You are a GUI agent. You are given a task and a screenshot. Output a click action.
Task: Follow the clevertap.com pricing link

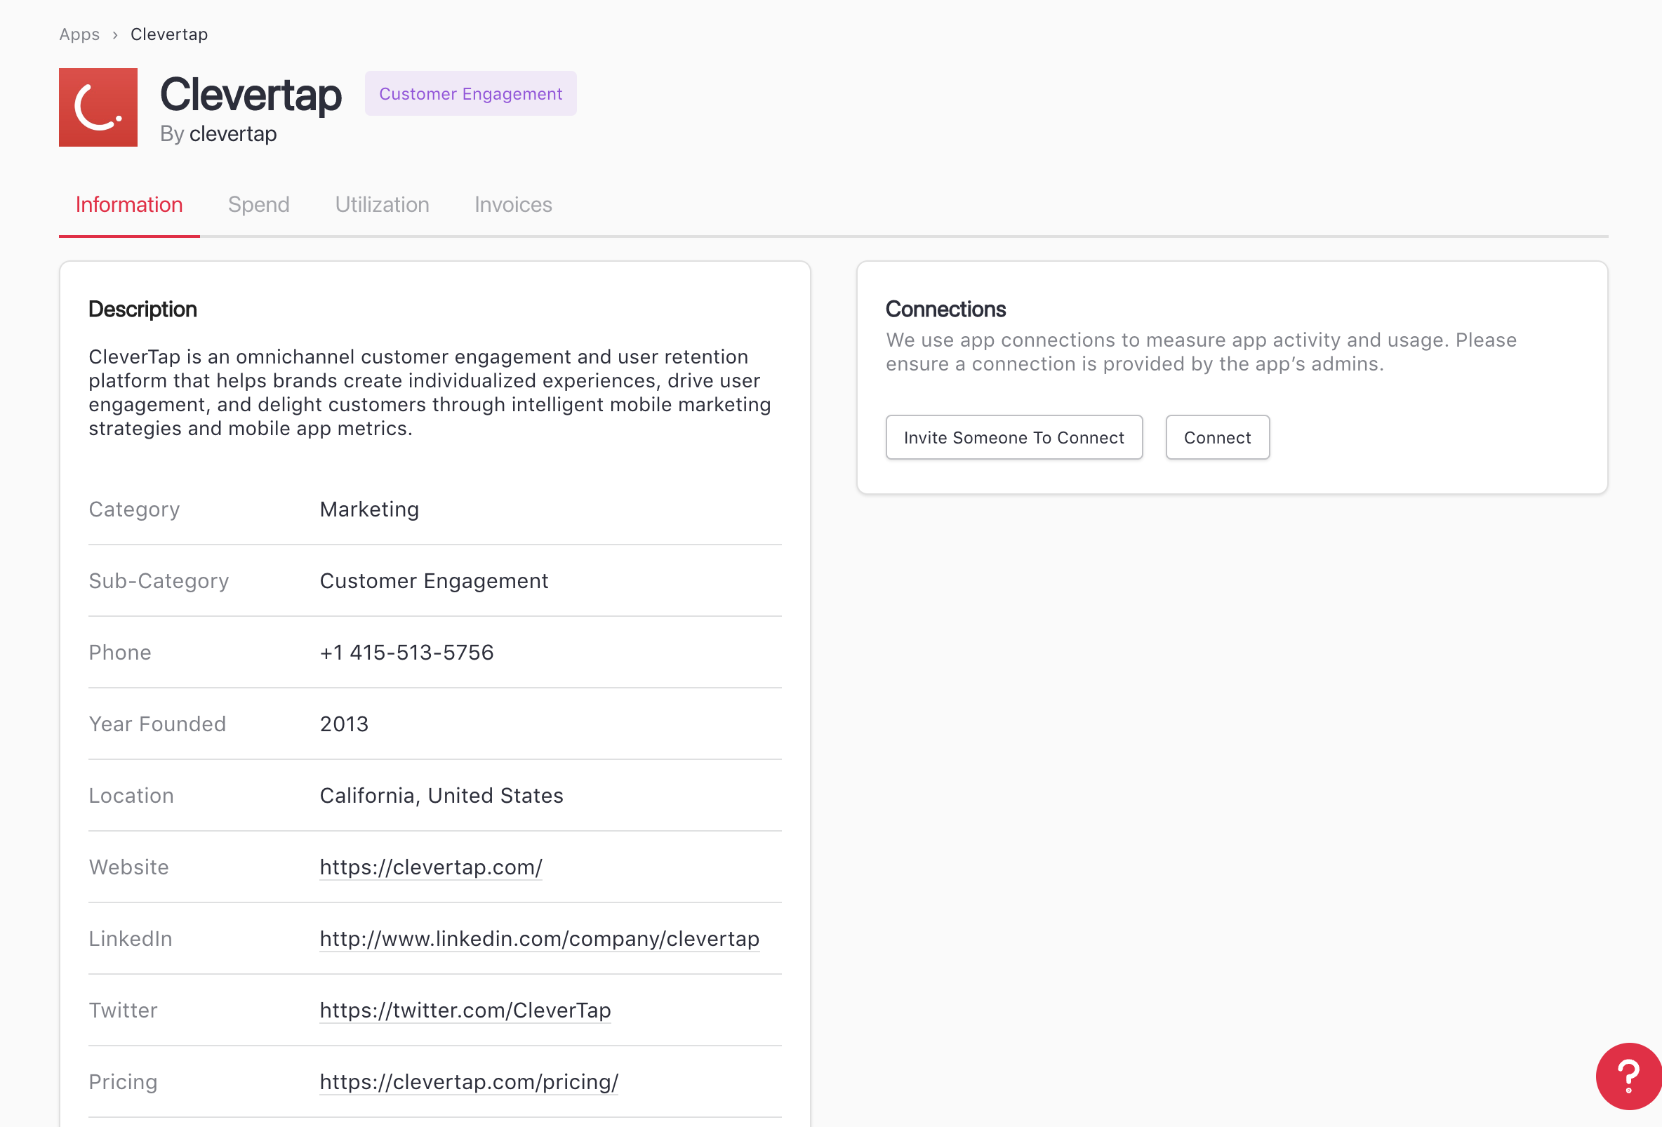(x=468, y=1081)
